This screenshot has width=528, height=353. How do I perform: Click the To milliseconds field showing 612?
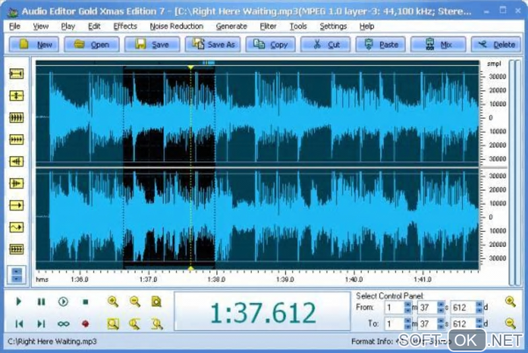(463, 324)
